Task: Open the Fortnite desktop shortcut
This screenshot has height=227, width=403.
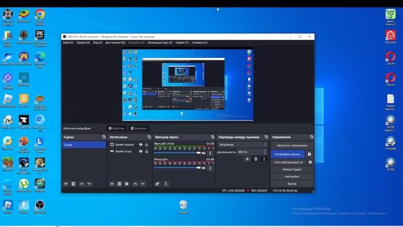Action: coord(24,207)
